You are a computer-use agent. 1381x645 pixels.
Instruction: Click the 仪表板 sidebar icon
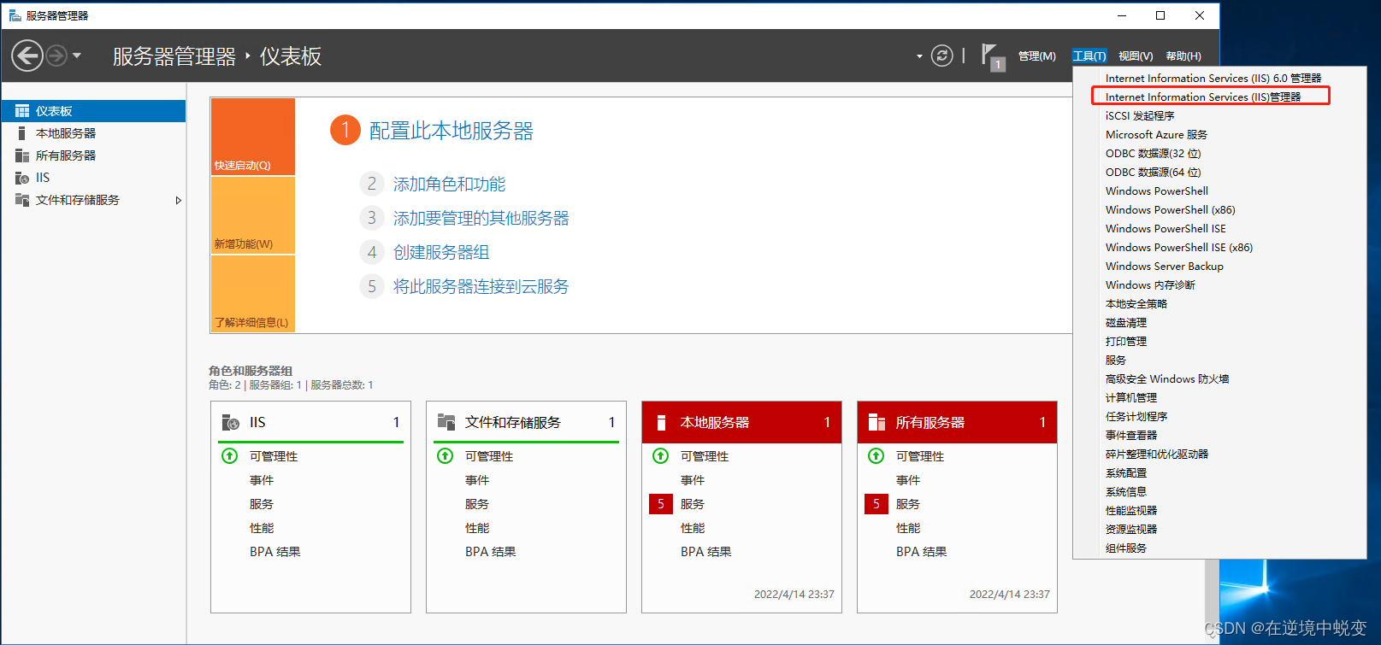click(22, 111)
